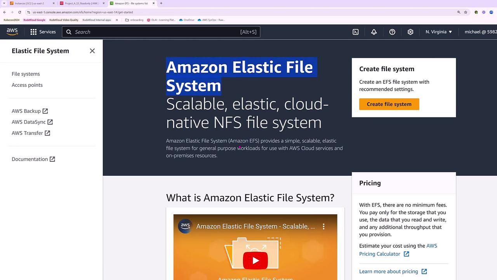Open File systems in the sidebar

[x=26, y=74]
